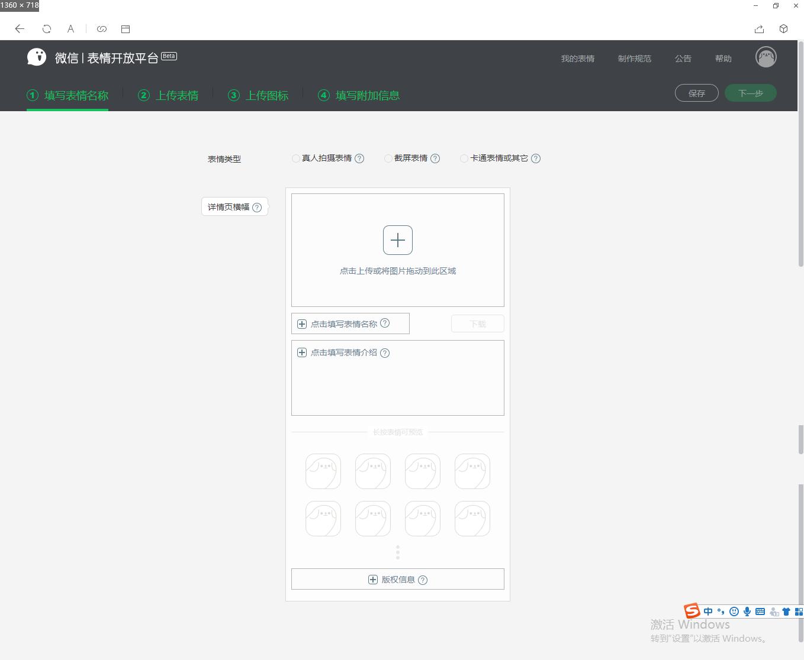Open the user avatar in top right corner

click(x=766, y=57)
